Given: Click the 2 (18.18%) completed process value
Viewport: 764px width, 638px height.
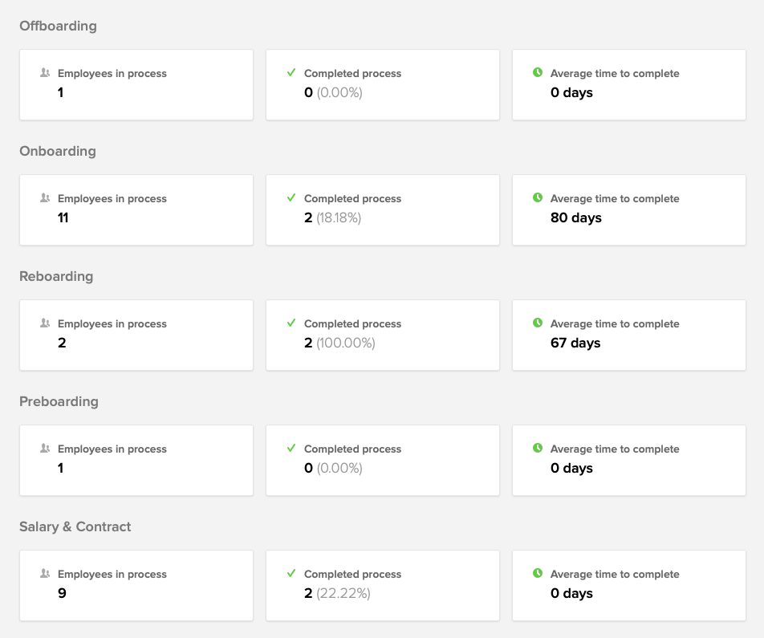Looking at the screenshot, I should click(332, 217).
